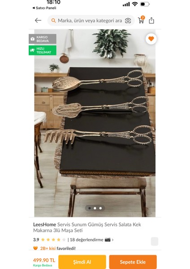The image size is (190, 269).
Task: Tap the back arrow icon
Action: 38,21
